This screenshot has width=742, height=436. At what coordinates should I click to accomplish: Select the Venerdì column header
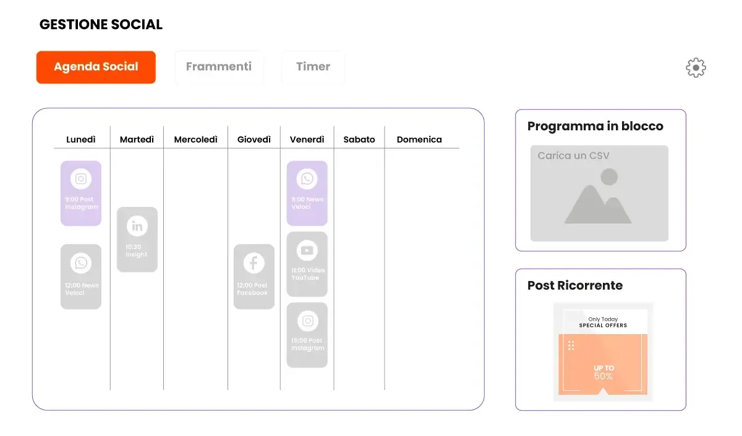coord(307,140)
